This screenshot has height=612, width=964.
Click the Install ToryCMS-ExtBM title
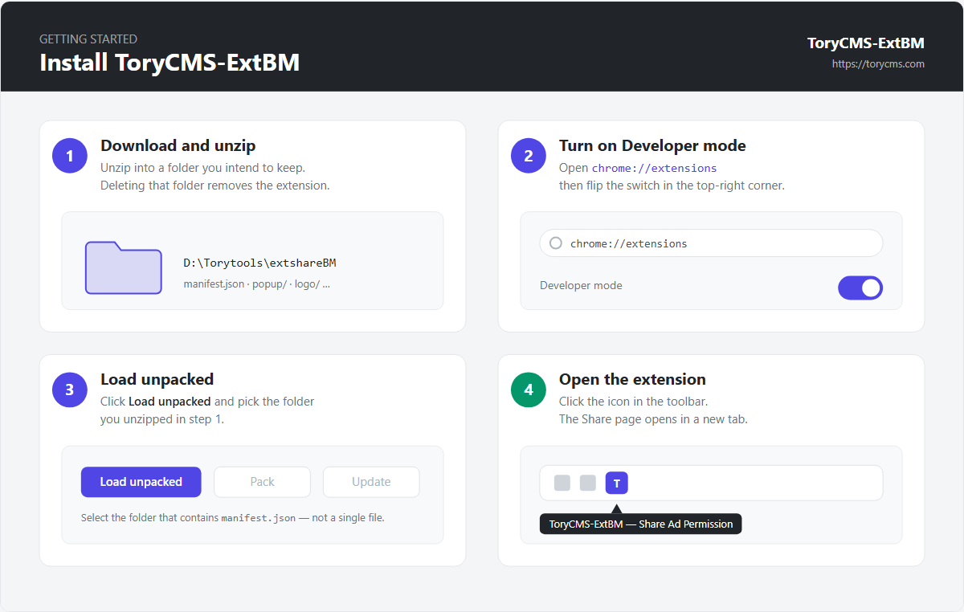click(x=170, y=62)
